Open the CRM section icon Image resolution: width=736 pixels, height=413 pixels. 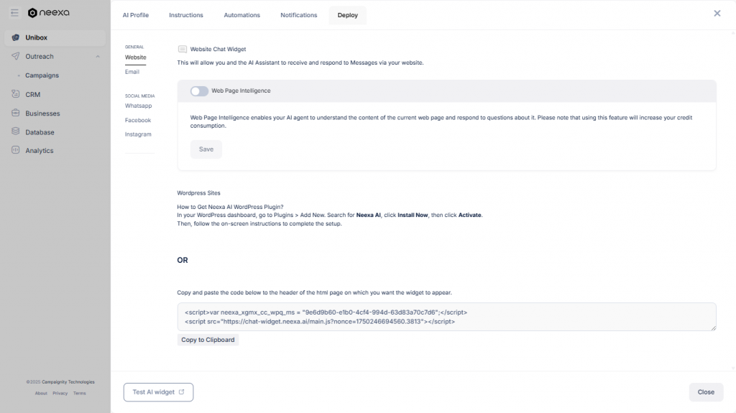[x=16, y=94]
